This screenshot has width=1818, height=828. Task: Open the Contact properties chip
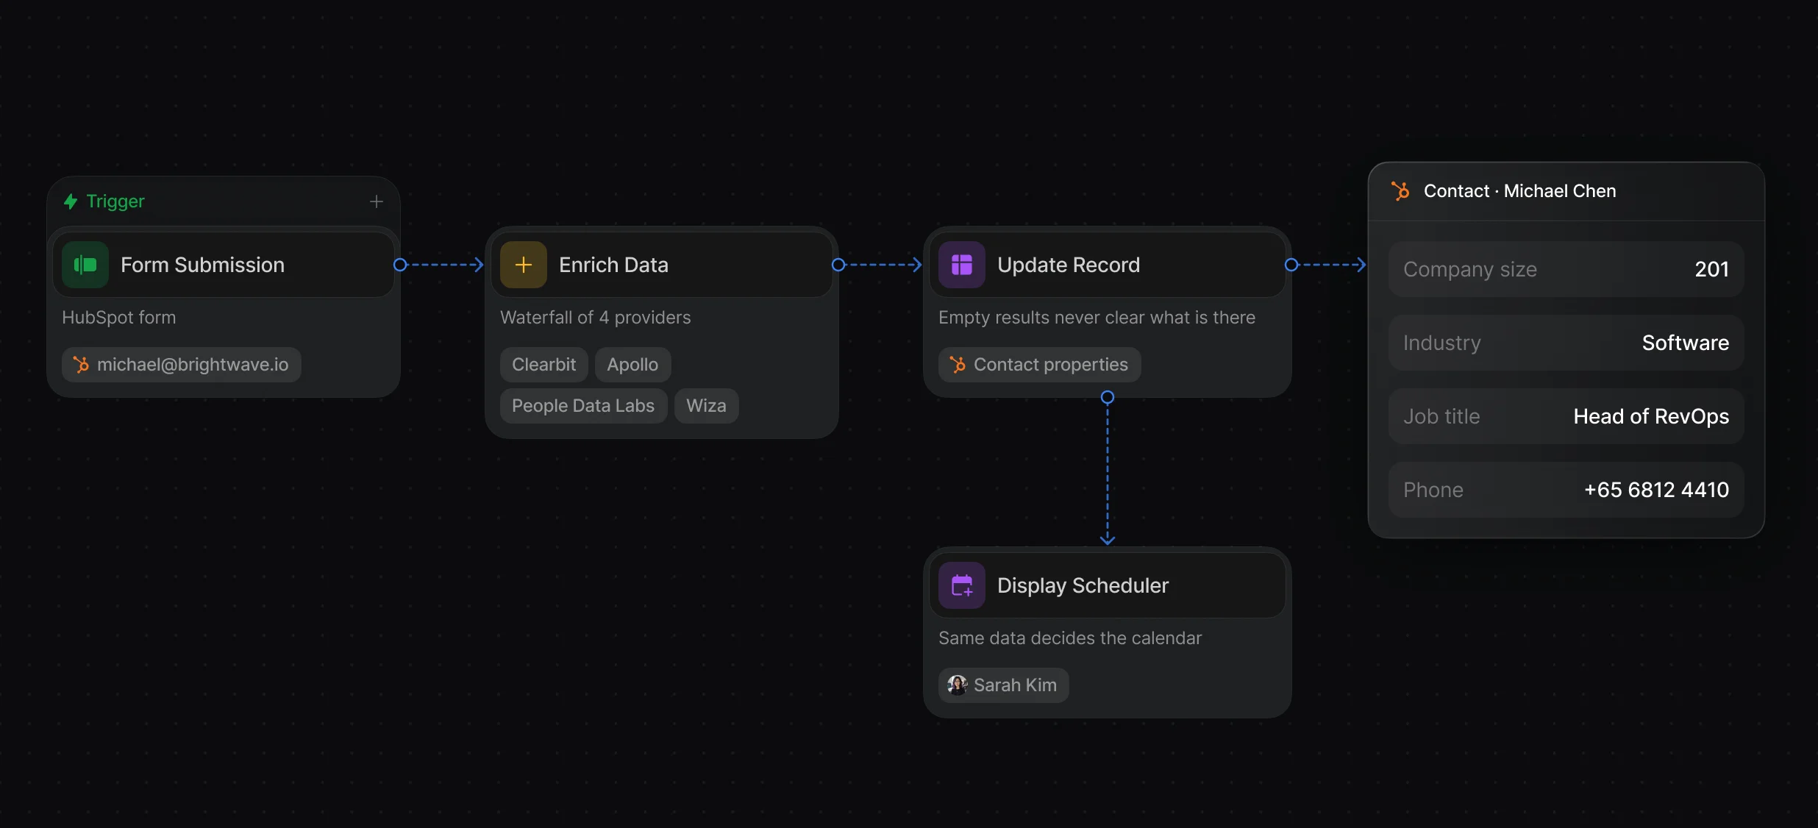click(1040, 365)
